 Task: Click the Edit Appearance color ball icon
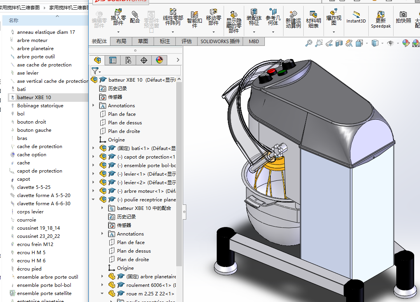pyautogui.click(x=406, y=43)
